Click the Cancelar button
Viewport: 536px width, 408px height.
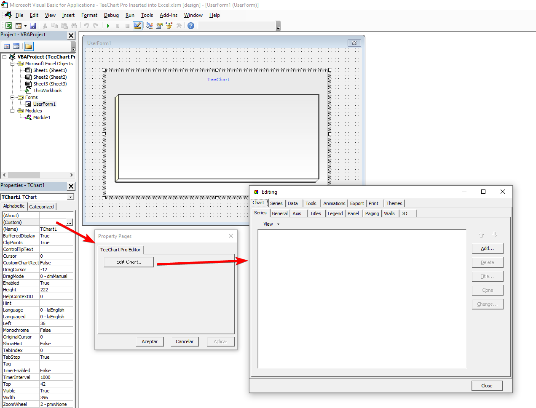(x=185, y=341)
